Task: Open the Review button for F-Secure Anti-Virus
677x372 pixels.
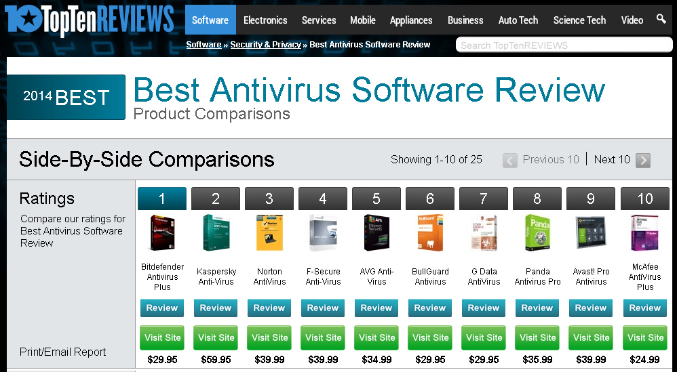Action: [x=323, y=308]
